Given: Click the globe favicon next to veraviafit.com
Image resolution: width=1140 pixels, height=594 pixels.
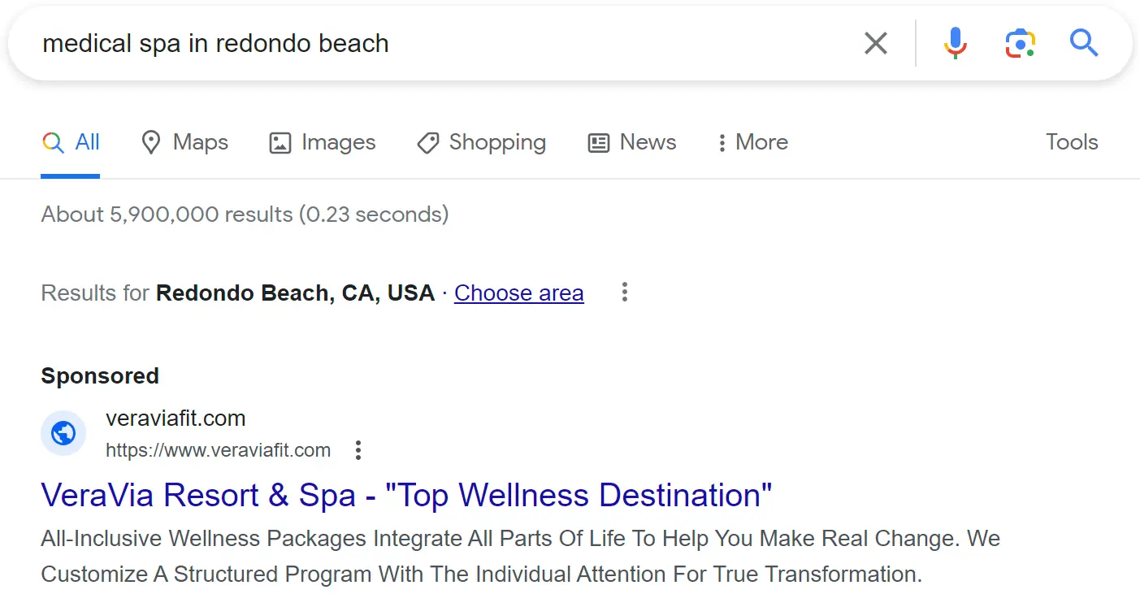Looking at the screenshot, I should coord(63,433).
